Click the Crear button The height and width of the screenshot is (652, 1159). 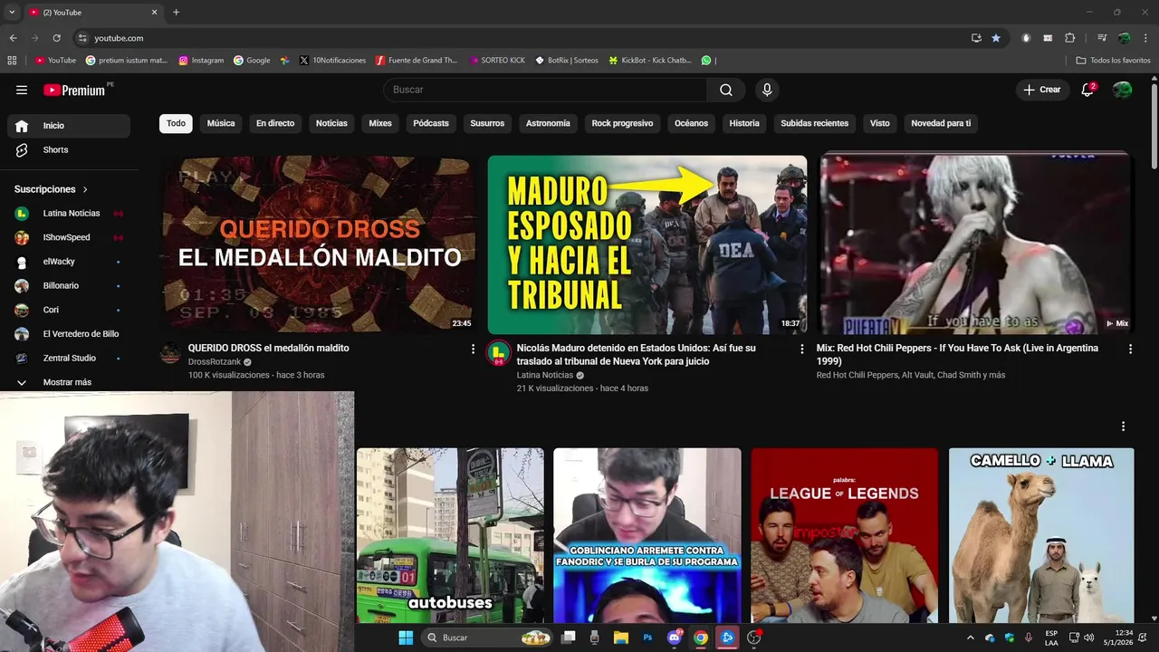click(1041, 90)
